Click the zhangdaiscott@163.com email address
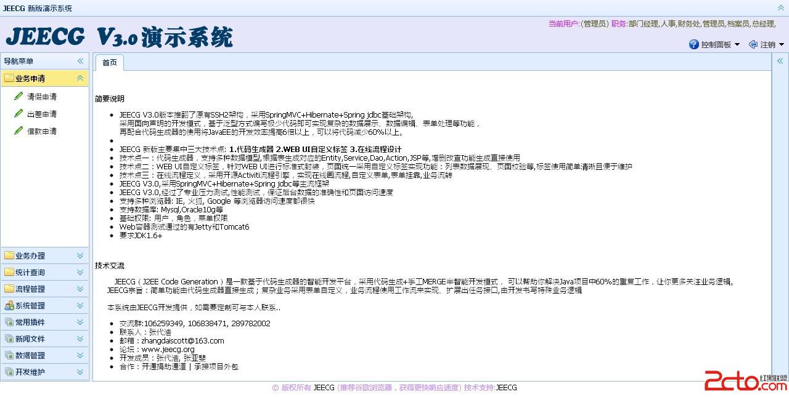Image resolution: width=789 pixels, height=397 pixels. pyautogui.click(x=183, y=340)
